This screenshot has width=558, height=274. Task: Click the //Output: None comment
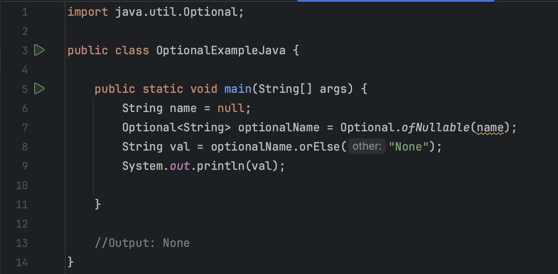(142, 243)
